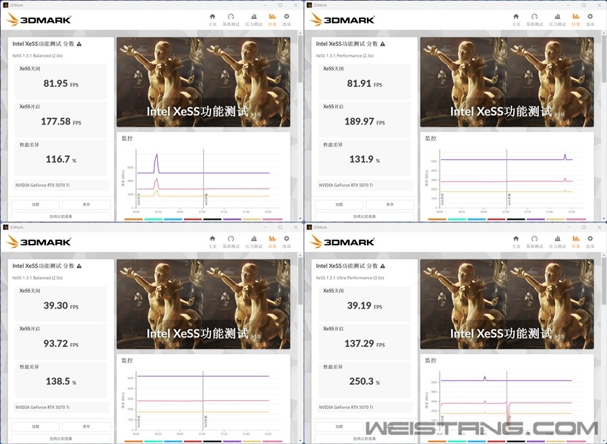This screenshot has height=444, width=607.
Task: Click XeSS test thumbnail in 189.97 FPS window
Action: tap(507, 82)
